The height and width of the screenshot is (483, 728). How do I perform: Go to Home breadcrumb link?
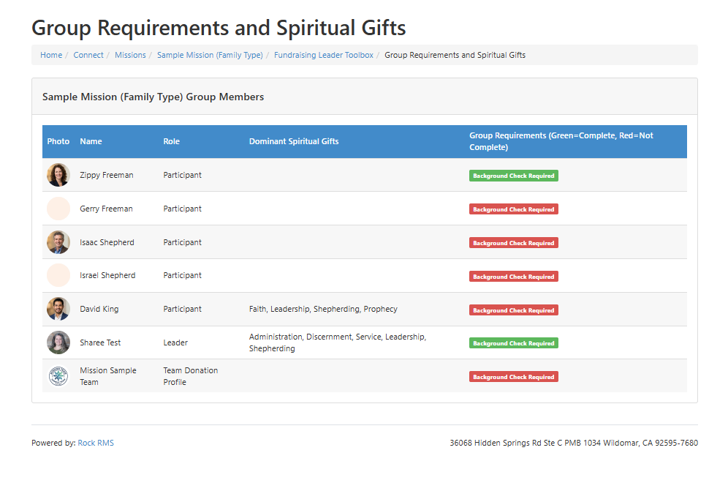point(51,55)
